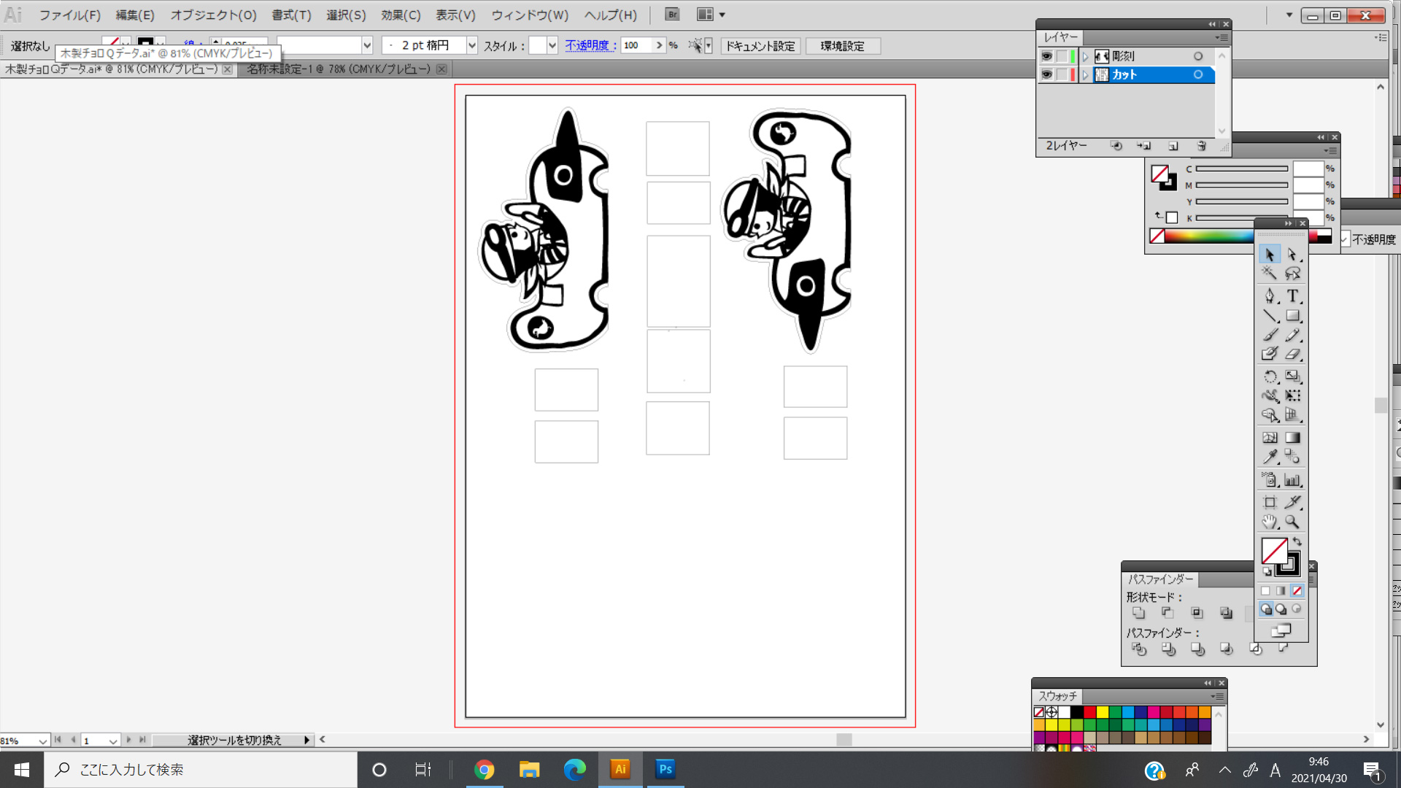The image size is (1401, 788).
Task: Click Unite shape mode in Pathfinder
Action: pos(1139,613)
